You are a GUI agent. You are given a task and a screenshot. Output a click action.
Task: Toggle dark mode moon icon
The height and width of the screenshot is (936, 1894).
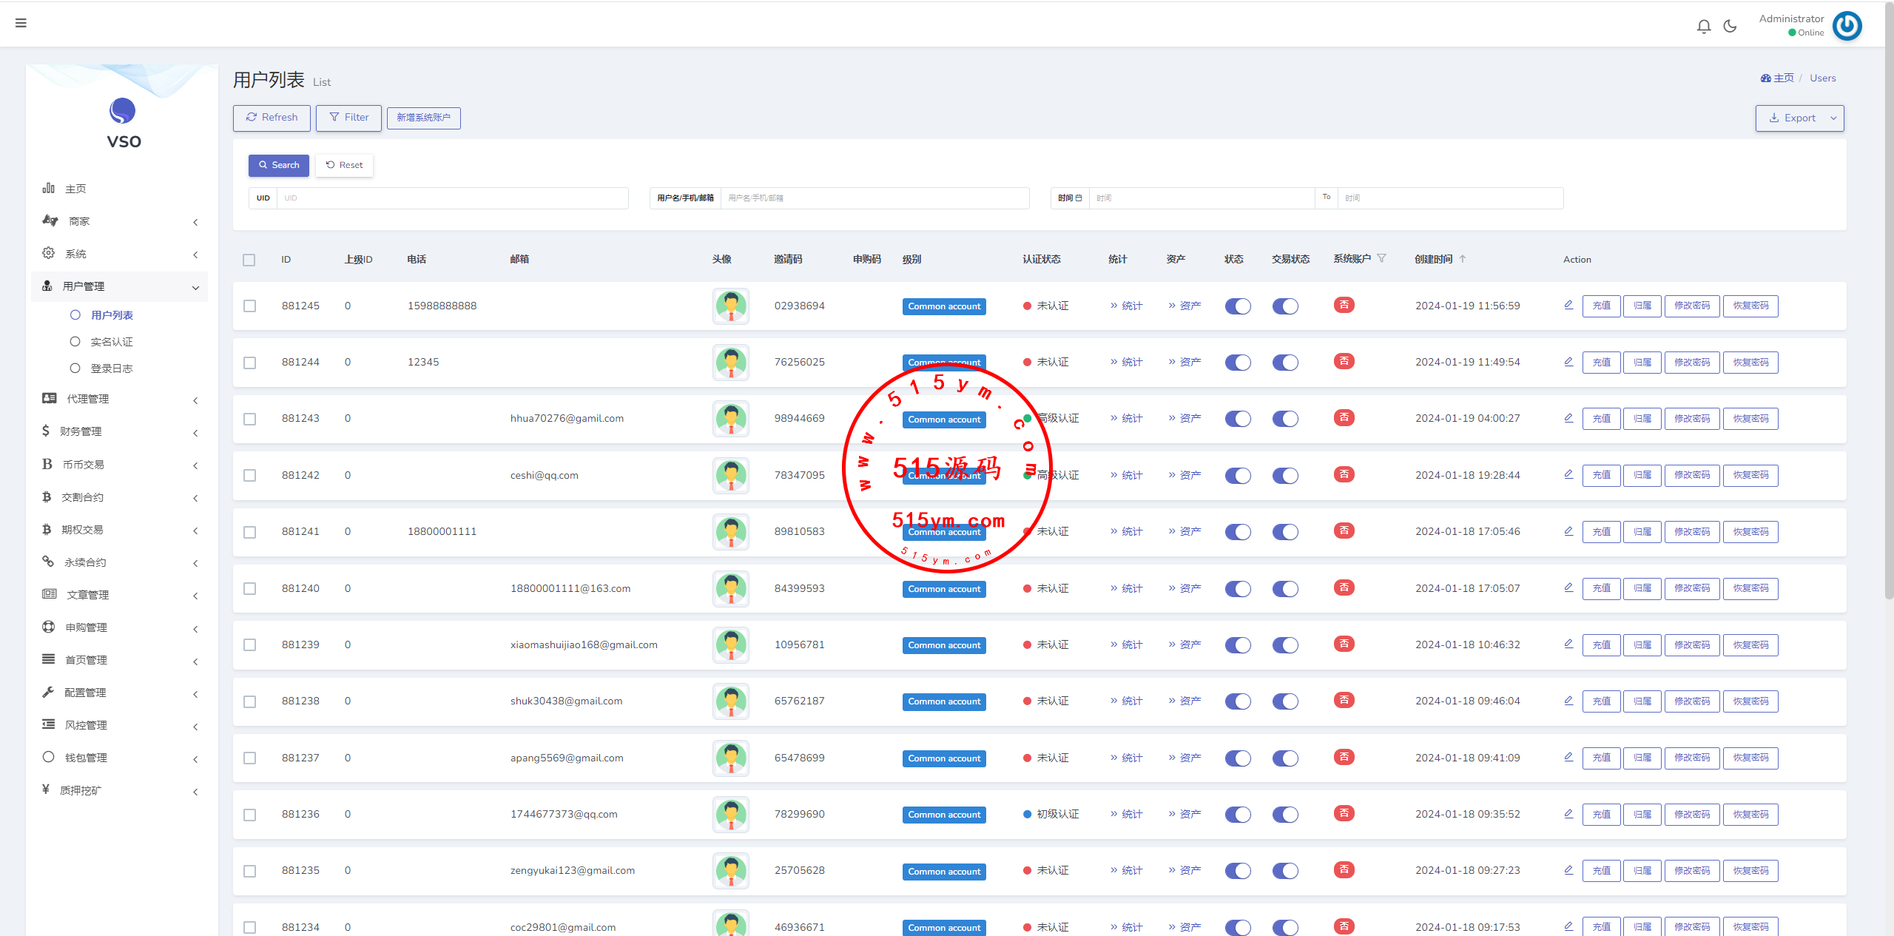coord(1730,27)
